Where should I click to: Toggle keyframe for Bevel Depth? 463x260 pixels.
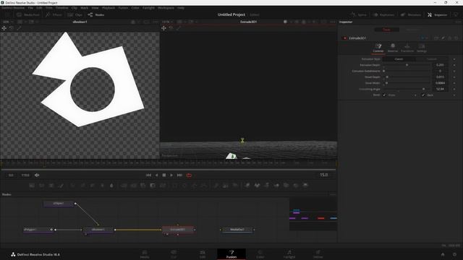[454, 77]
